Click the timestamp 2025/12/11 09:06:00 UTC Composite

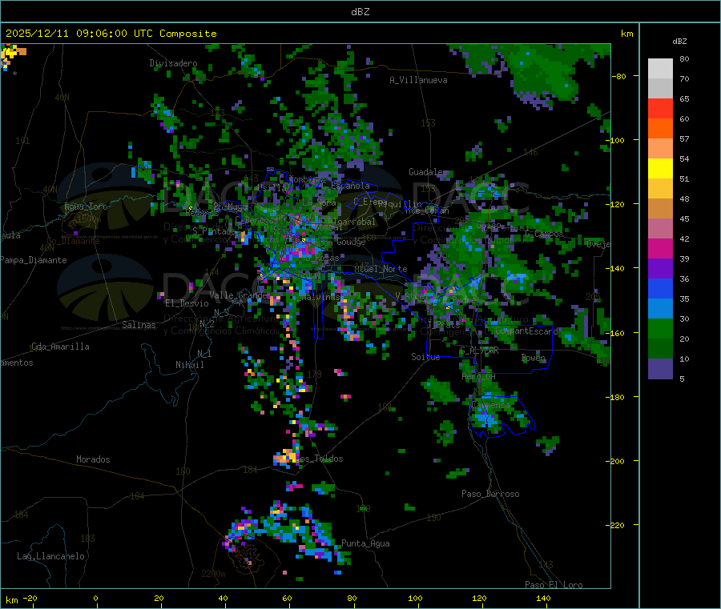point(111,34)
